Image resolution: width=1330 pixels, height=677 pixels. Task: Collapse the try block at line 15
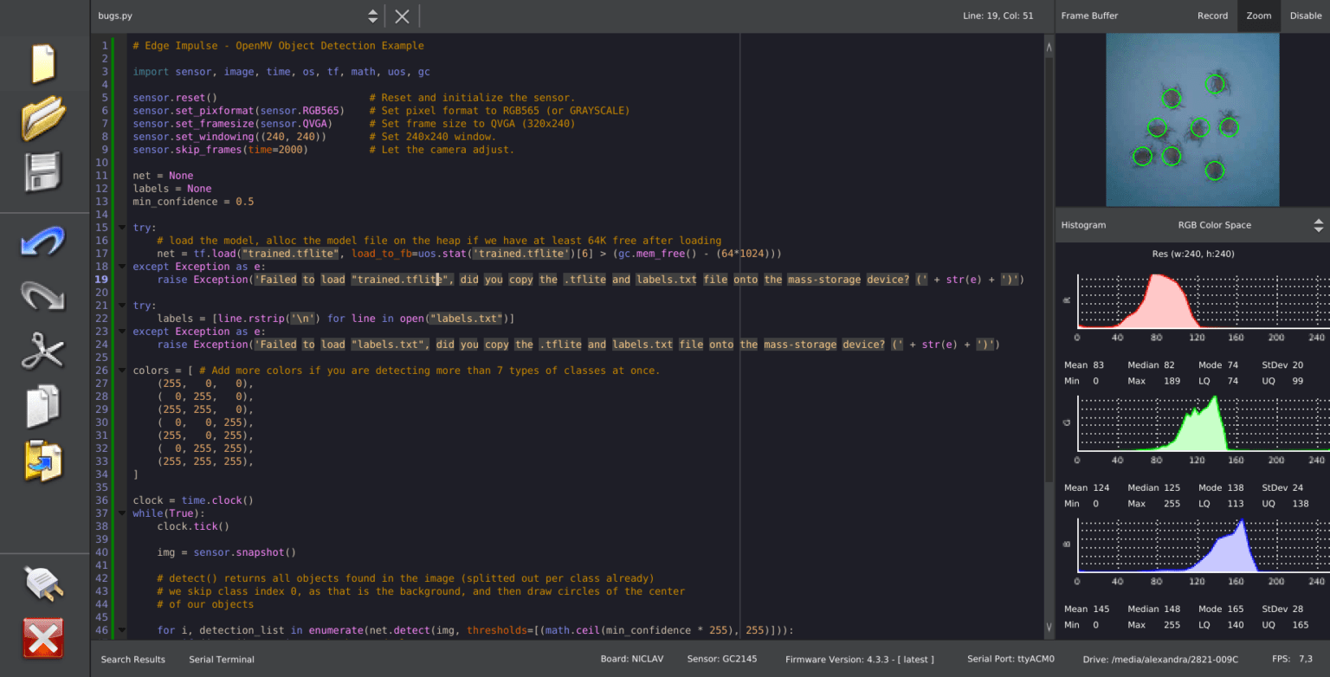121,228
